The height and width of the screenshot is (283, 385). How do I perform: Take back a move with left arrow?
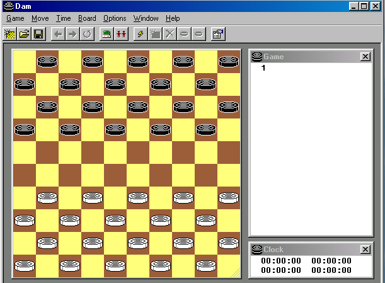click(58, 34)
